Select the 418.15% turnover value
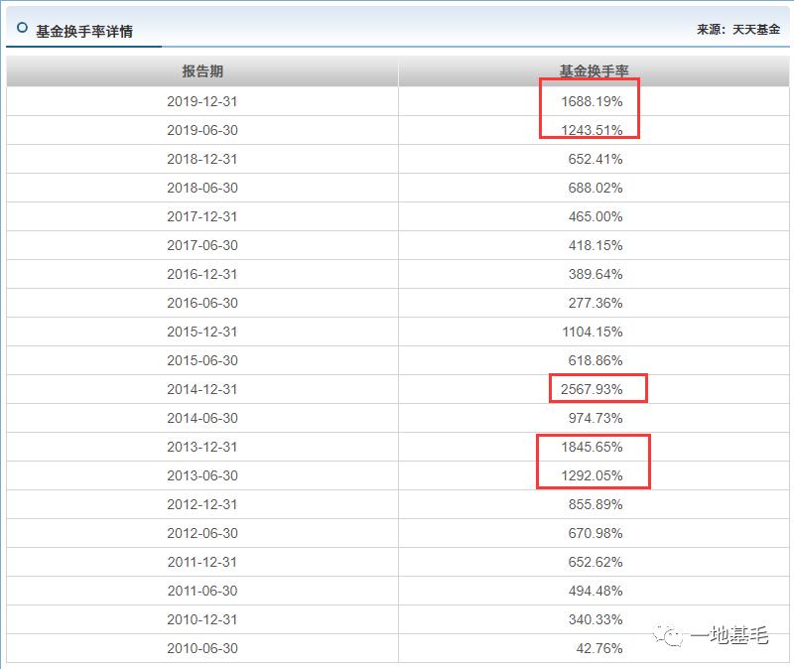The height and width of the screenshot is (669, 794). pyautogui.click(x=595, y=245)
